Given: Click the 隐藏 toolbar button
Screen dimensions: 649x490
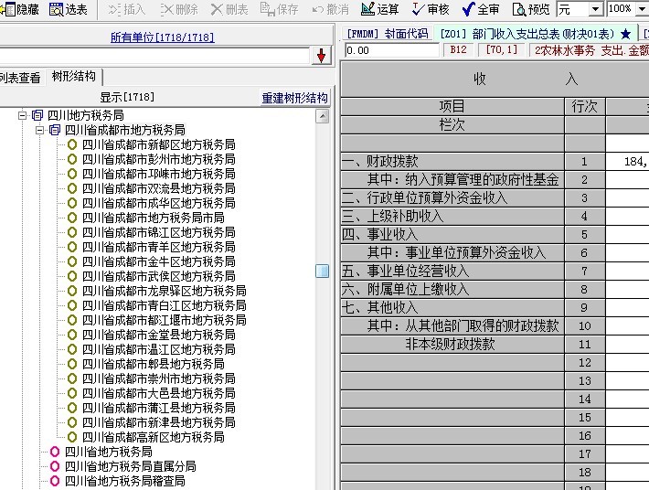Looking at the screenshot, I should tap(21, 9).
